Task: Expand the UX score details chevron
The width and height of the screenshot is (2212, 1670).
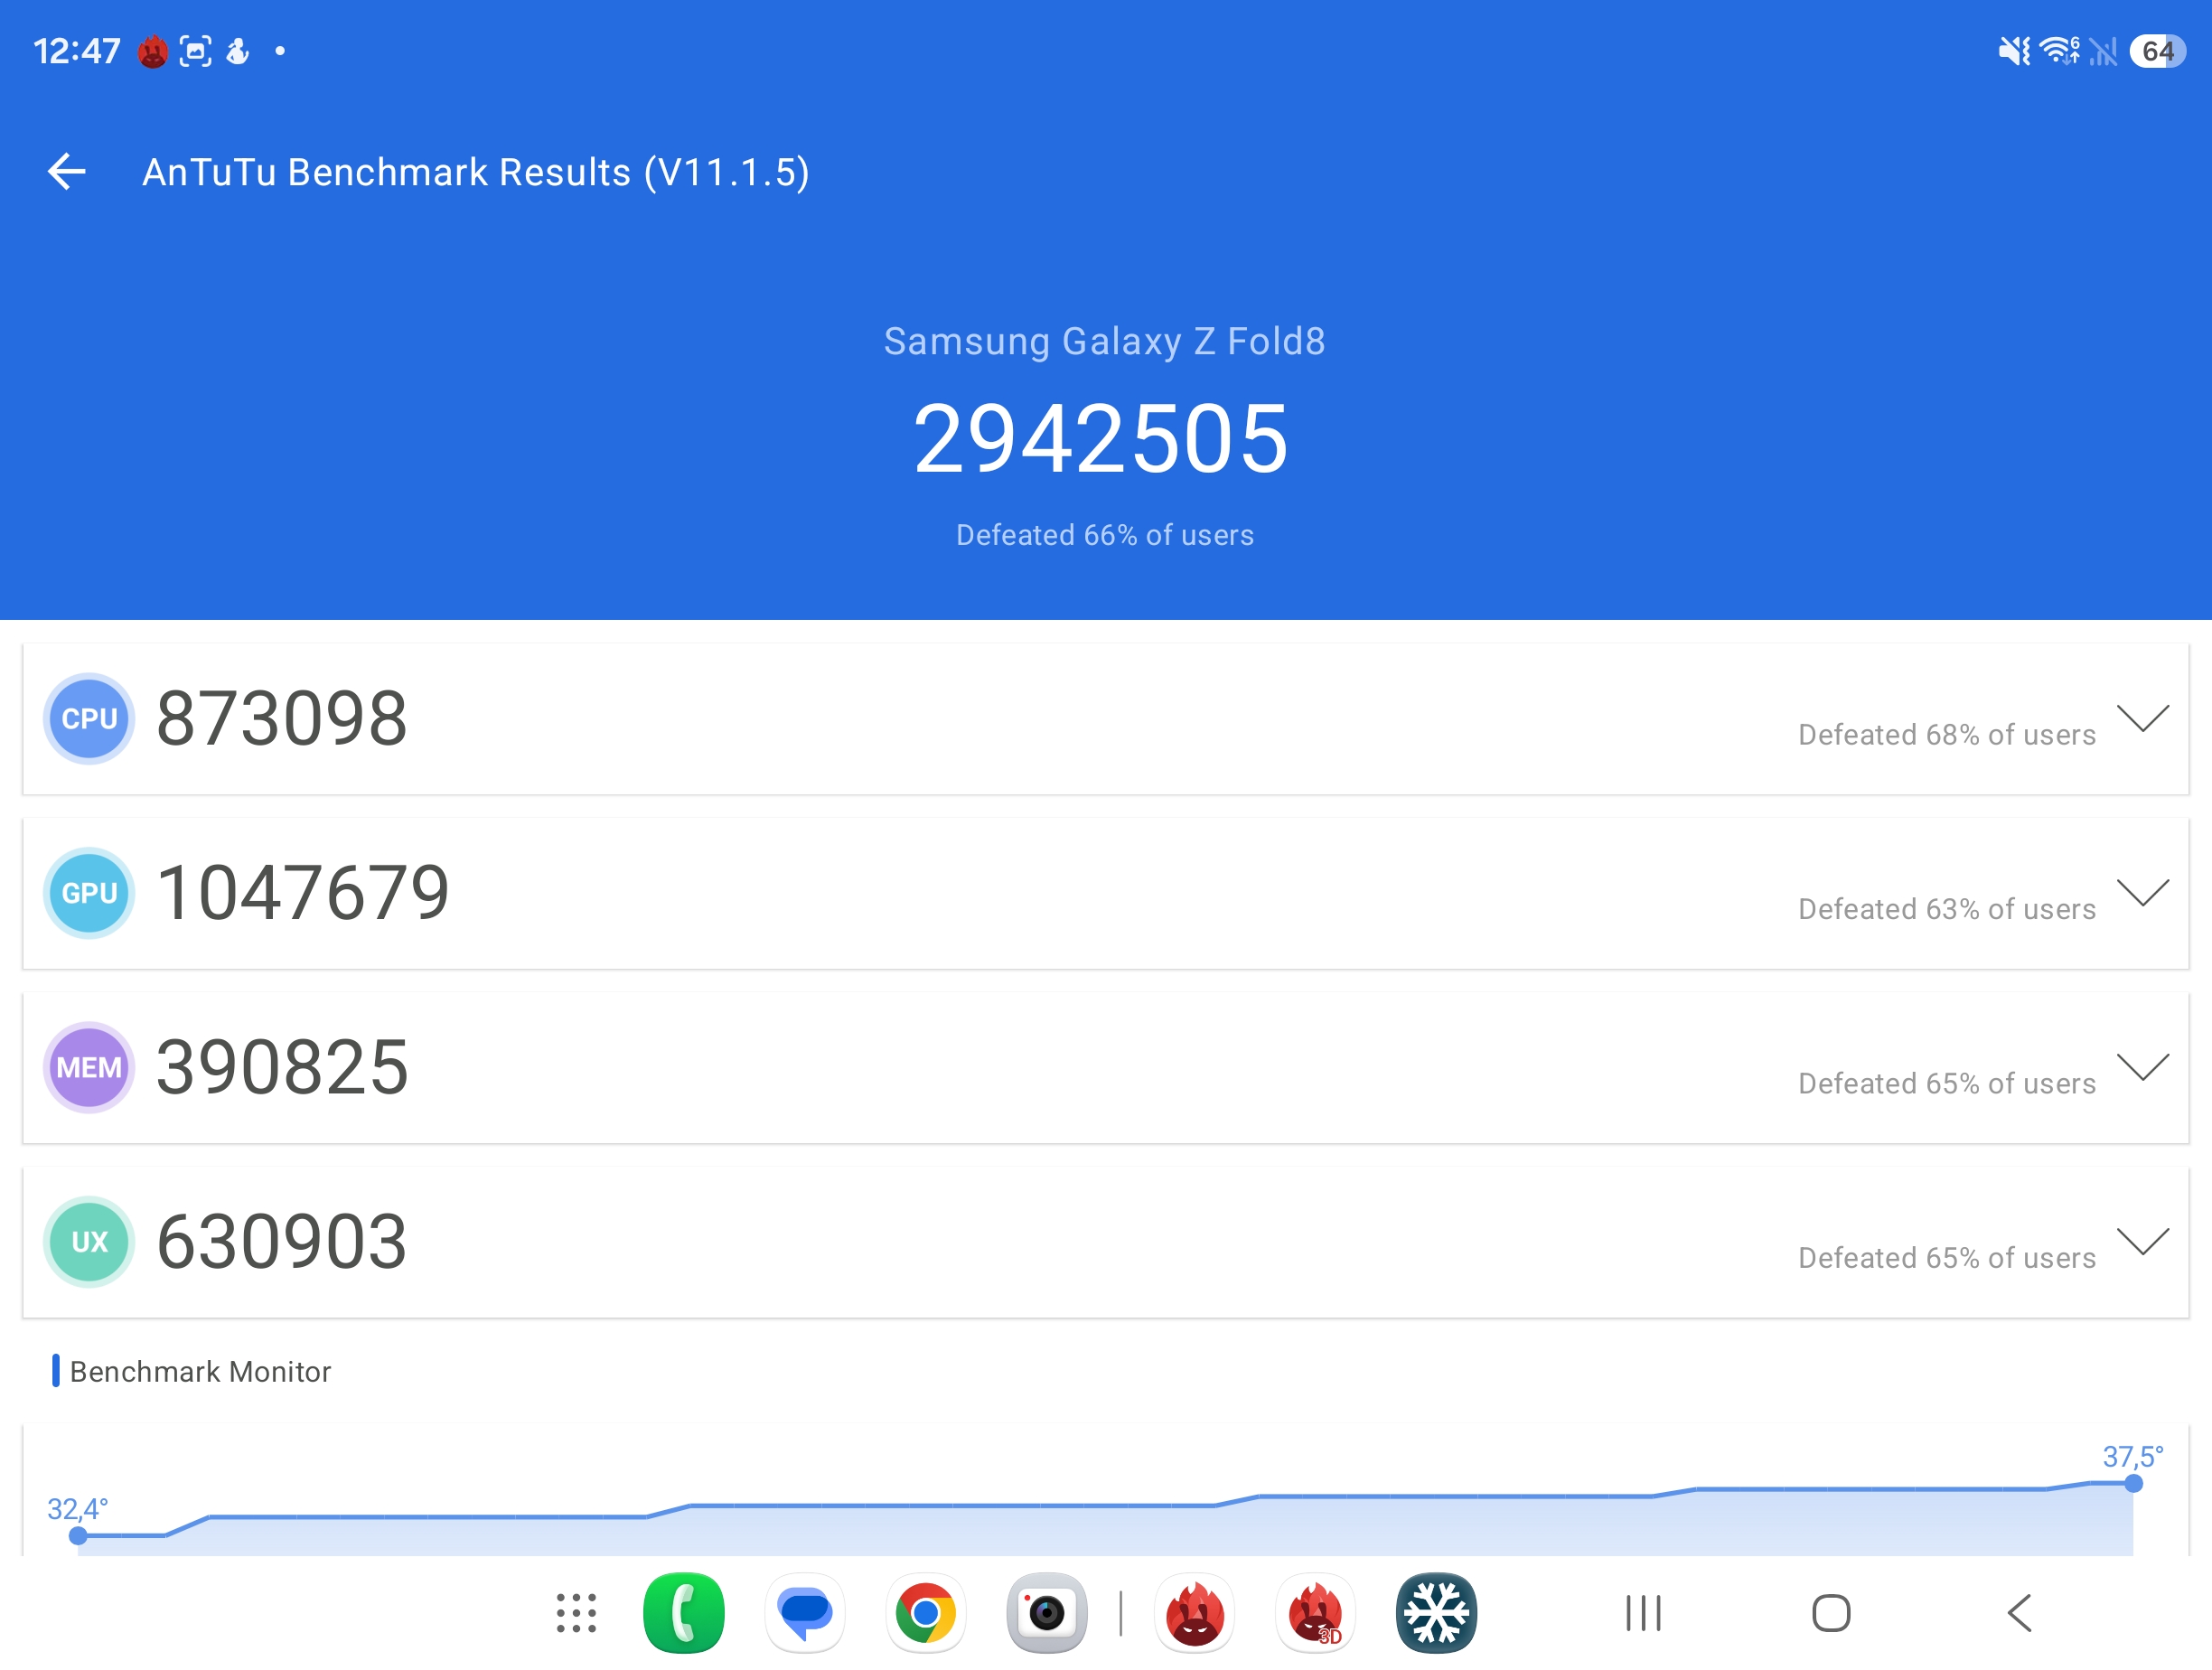Action: click(2142, 1240)
